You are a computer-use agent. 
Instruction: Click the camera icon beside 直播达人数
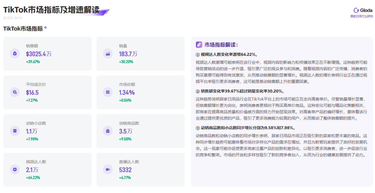tap(108, 169)
